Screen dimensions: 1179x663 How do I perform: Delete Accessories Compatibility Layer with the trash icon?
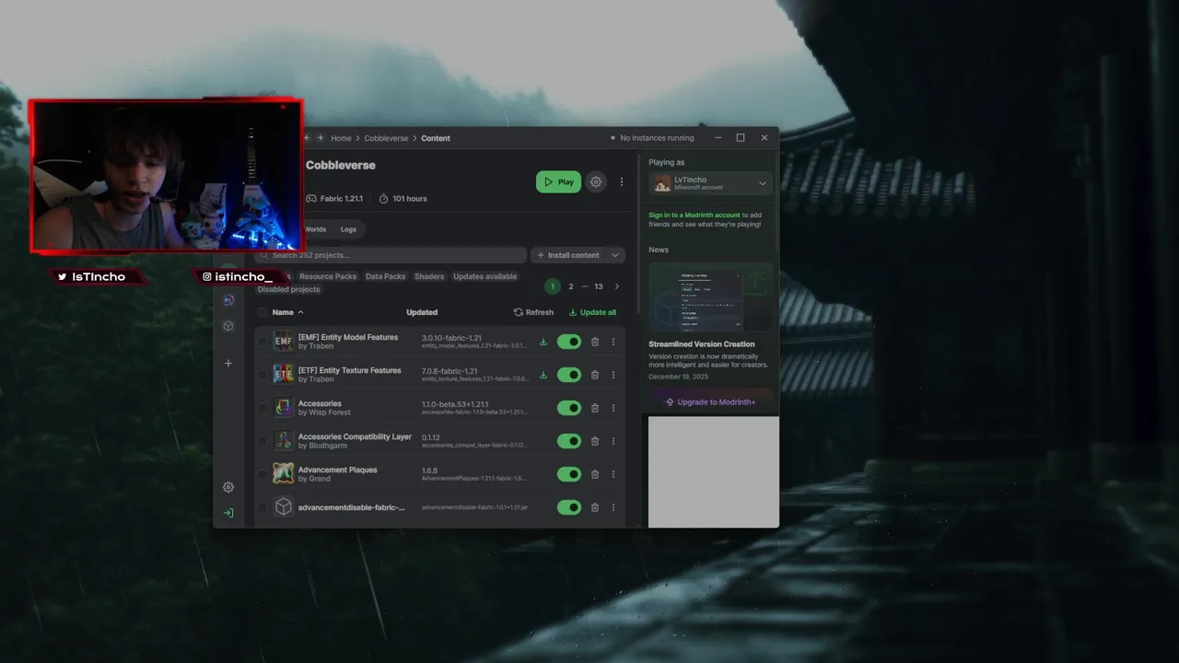click(x=595, y=441)
